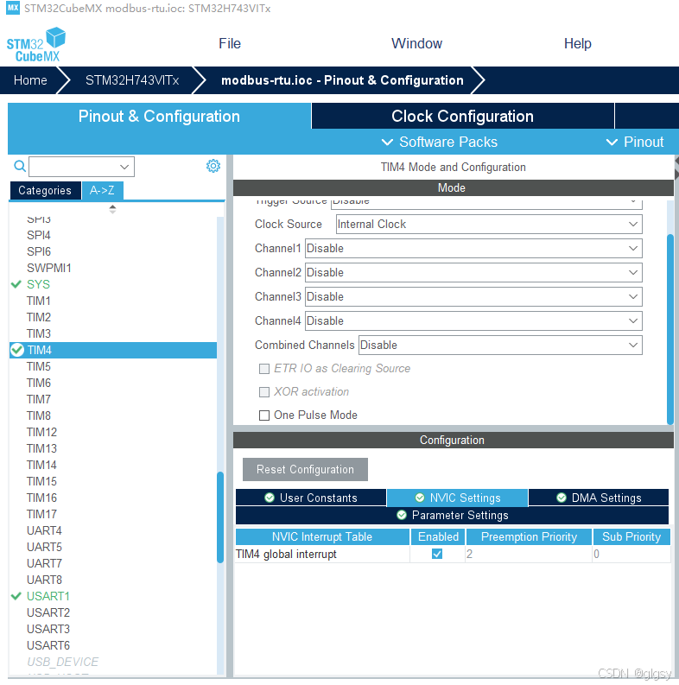Select TIM2 in the peripheral list
The height and width of the screenshot is (685, 679).
click(39, 317)
